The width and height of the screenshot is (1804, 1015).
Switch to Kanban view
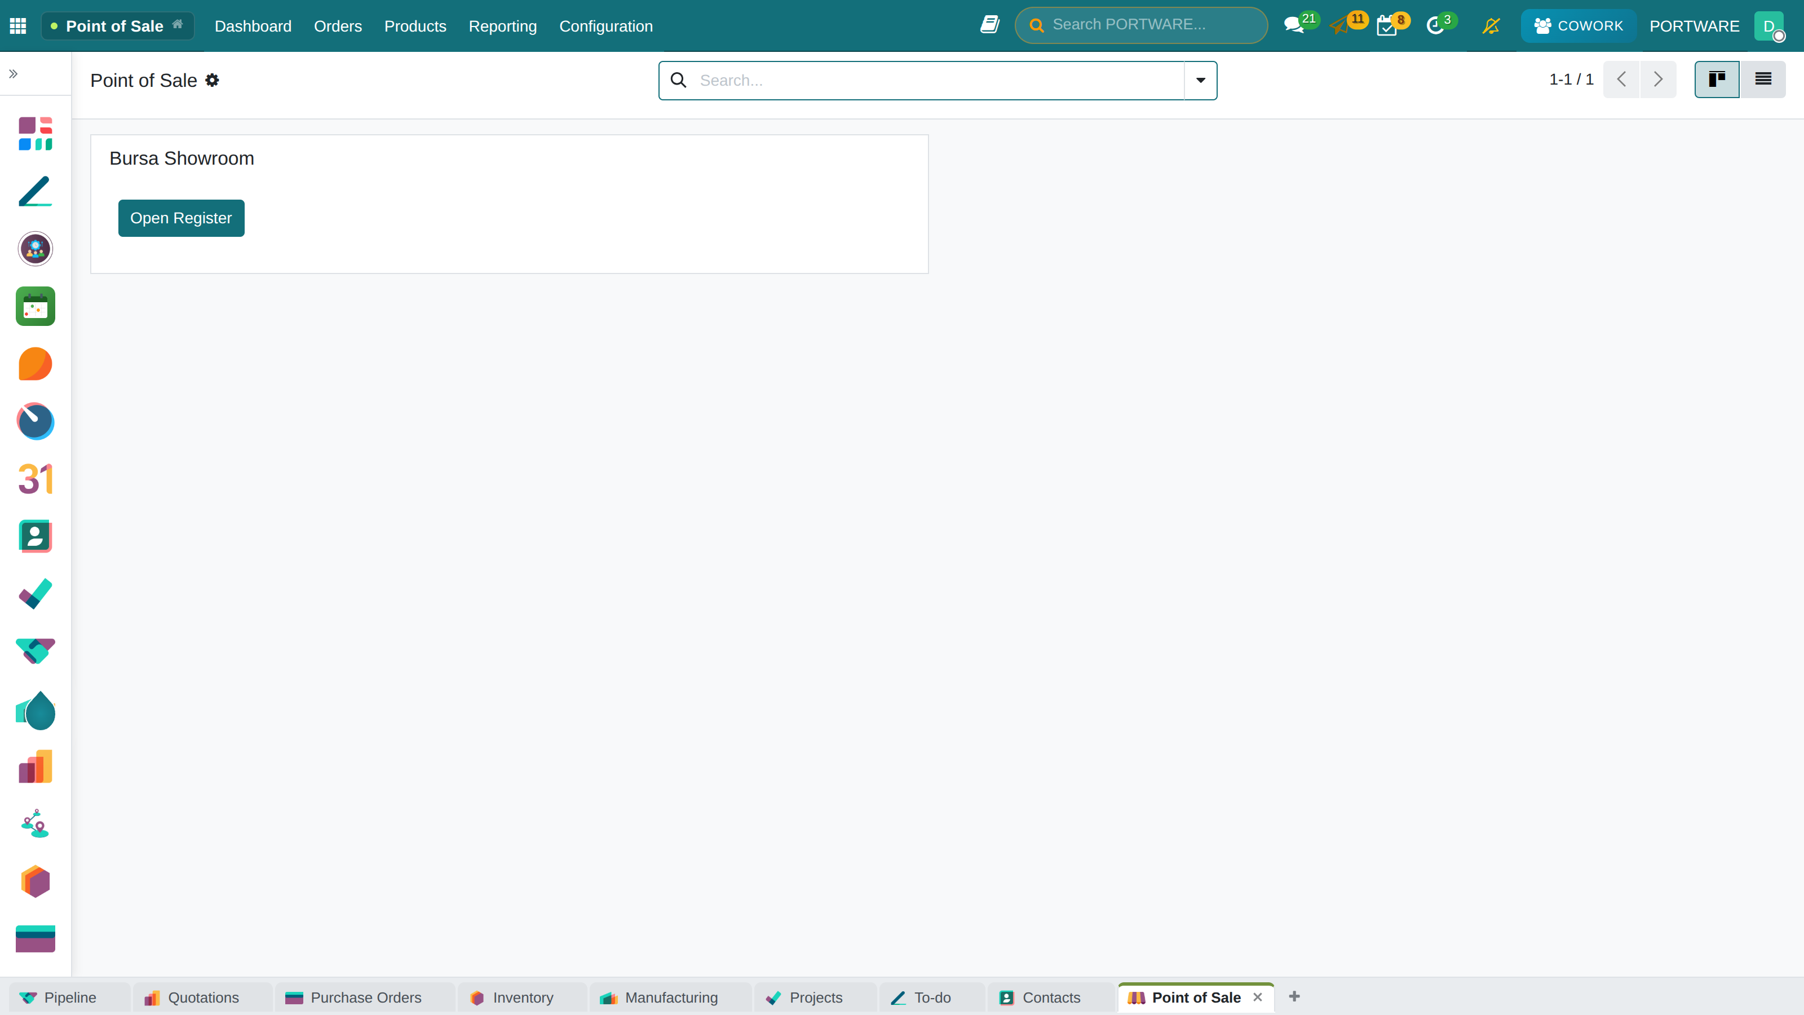[1717, 79]
